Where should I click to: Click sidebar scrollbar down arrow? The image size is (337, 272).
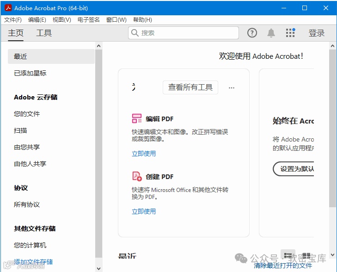[98, 269]
